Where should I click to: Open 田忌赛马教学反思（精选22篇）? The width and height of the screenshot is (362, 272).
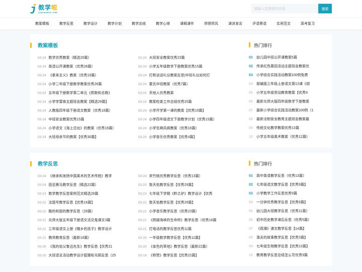[x=72, y=185]
